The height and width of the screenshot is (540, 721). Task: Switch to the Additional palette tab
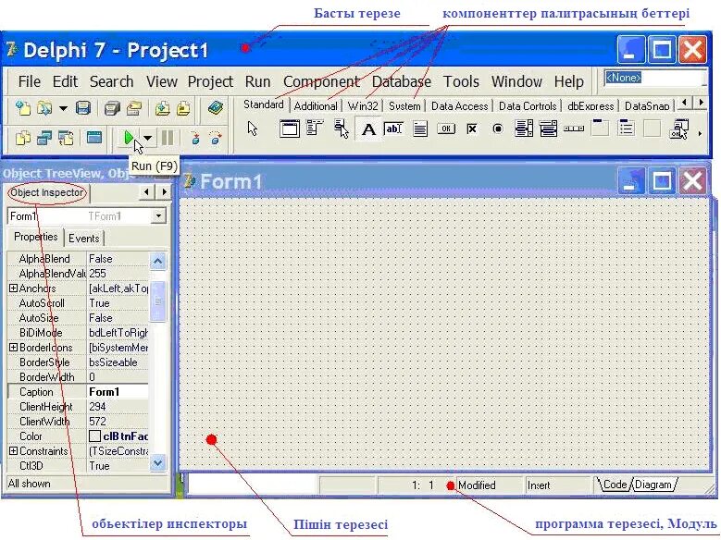tap(316, 106)
